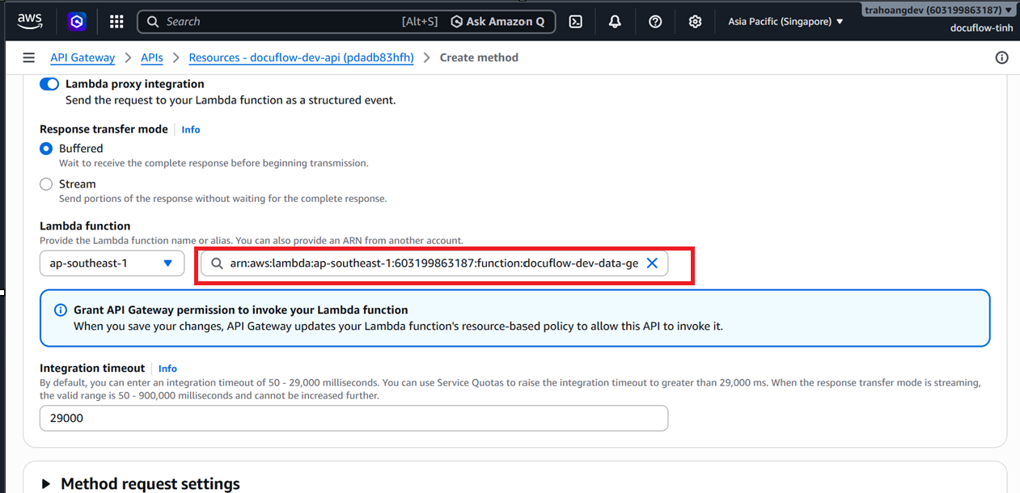This screenshot has height=493, width=1020.
Task: Select the Buffered radio button
Action: 46,149
